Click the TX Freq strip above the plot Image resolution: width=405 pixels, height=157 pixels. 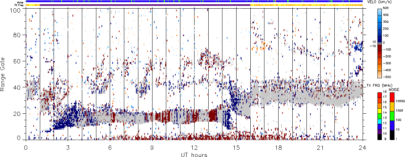[x=194, y=5]
